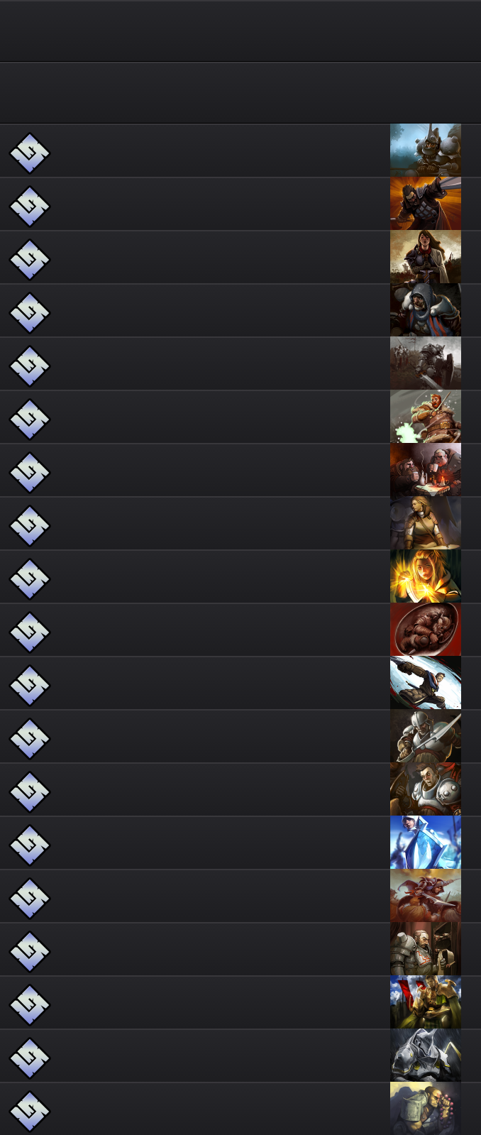Click the empty header bar at the top
Image resolution: width=481 pixels, height=1135 pixels.
coord(240,31)
